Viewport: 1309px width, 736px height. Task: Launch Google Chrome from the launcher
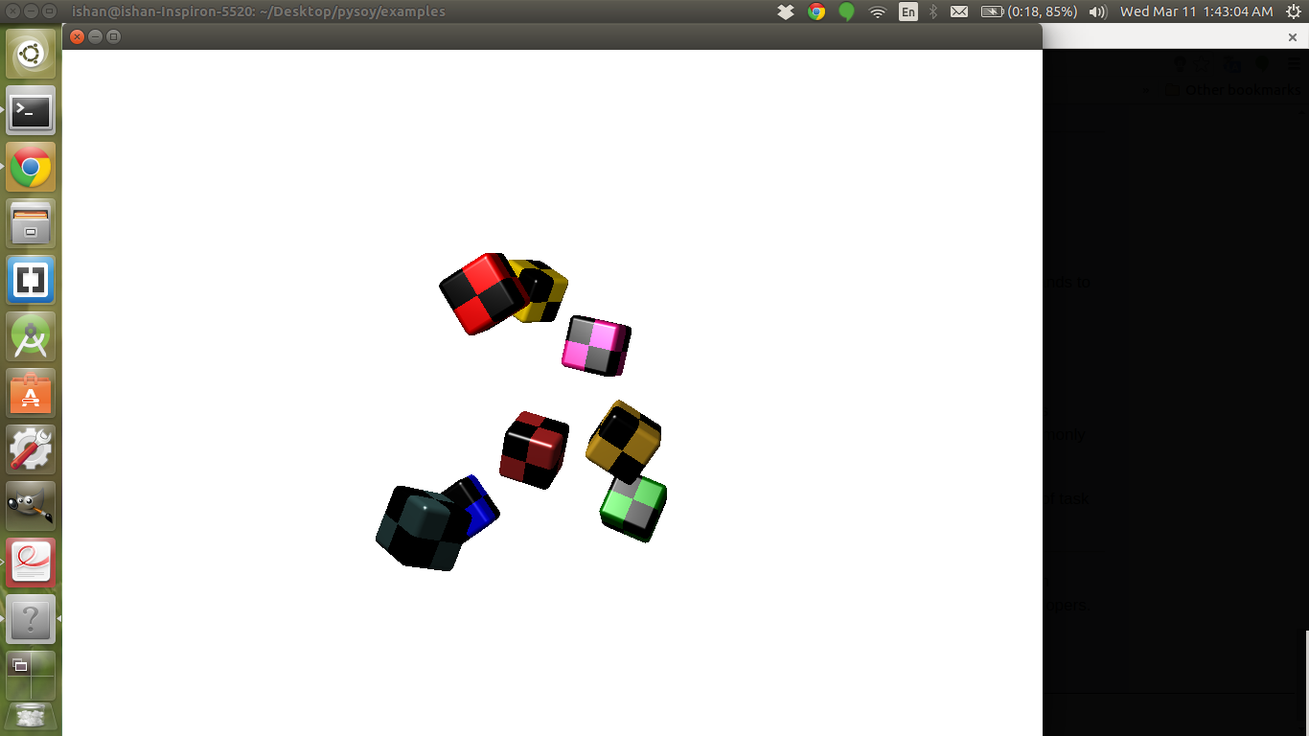tap(31, 168)
